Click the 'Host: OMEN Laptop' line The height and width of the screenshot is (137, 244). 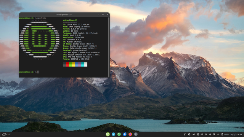[77, 27]
